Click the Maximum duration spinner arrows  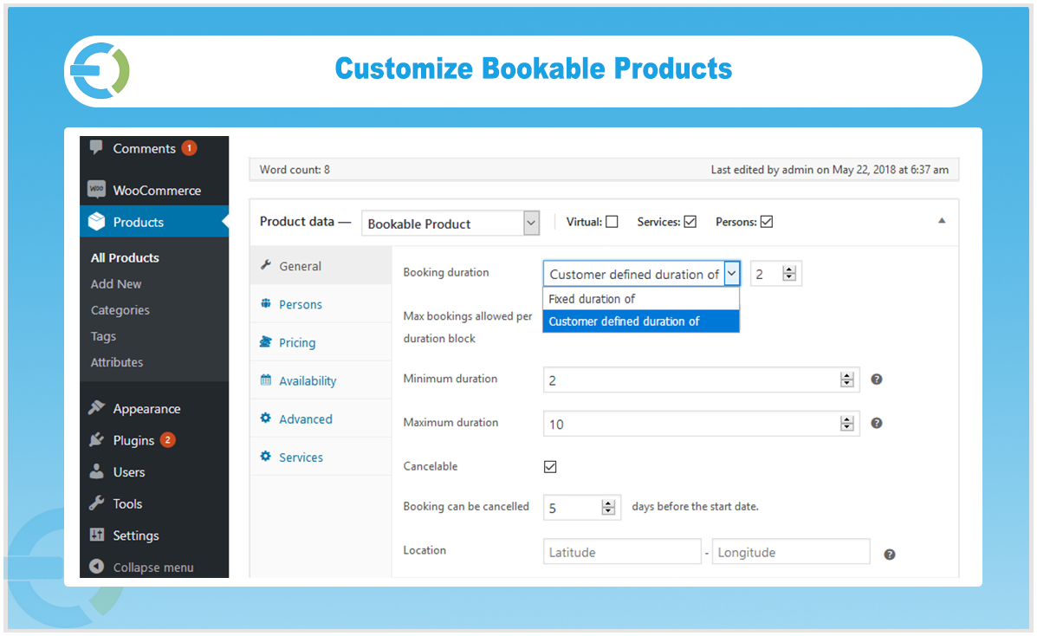click(x=846, y=424)
